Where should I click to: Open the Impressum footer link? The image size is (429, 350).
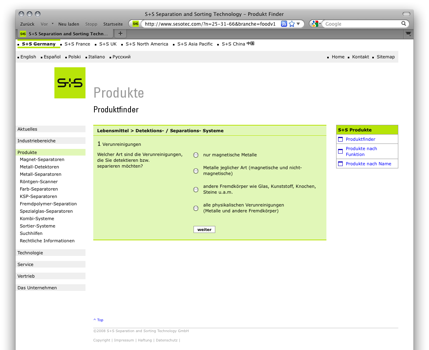(x=124, y=340)
